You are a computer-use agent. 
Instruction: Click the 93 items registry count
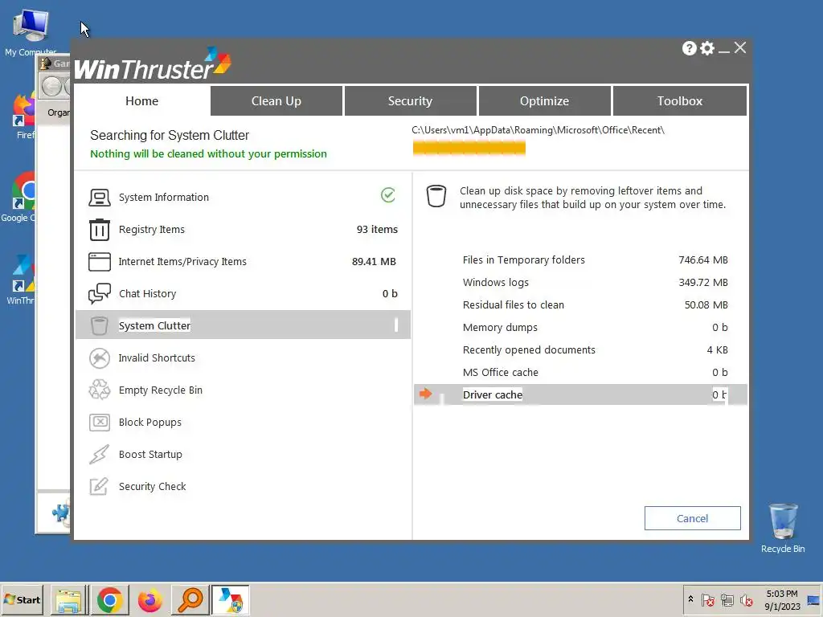(377, 230)
